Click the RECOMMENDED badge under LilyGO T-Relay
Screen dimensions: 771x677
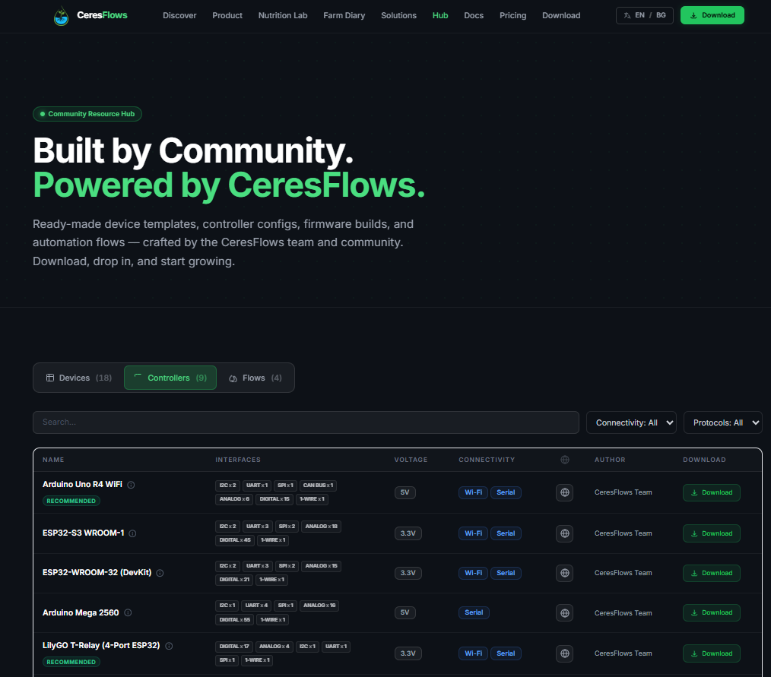(71, 662)
